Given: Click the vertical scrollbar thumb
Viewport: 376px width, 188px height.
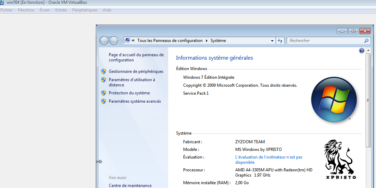Looking at the screenshot, I should (368, 100).
